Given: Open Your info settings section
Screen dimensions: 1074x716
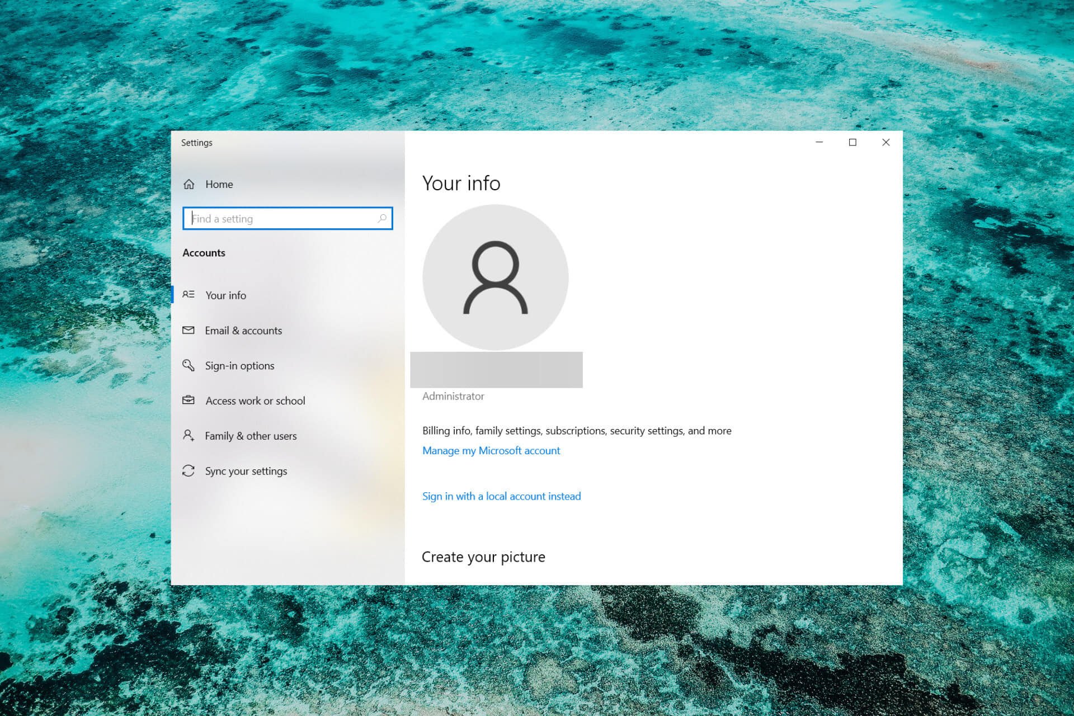Looking at the screenshot, I should pos(224,294).
